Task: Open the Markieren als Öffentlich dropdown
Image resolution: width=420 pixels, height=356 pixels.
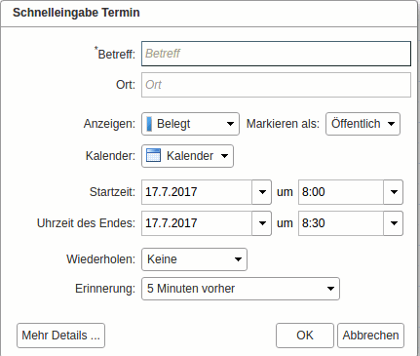Action: coord(363,124)
